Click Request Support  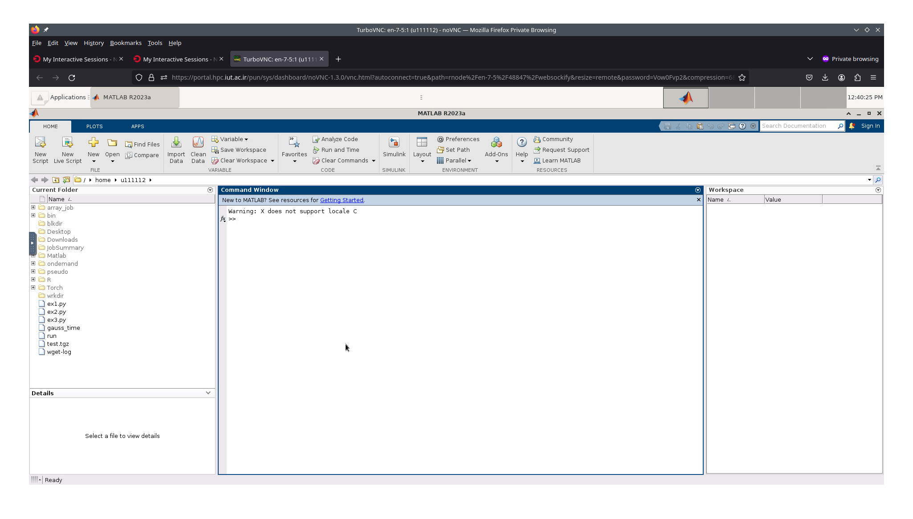coord(561,150)
